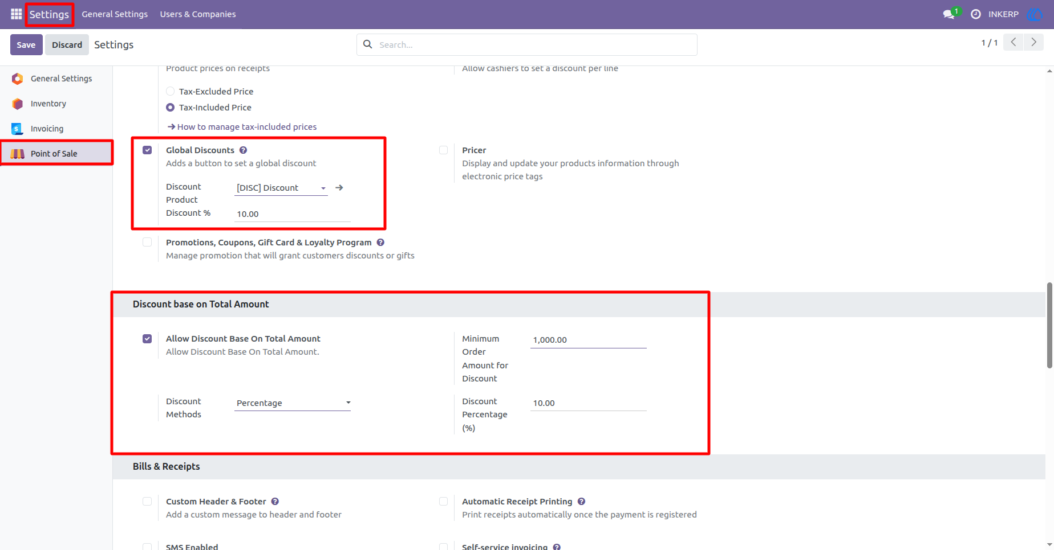The height and width of the screenshot is (550, 1054).
Task: Open help for Automatic Receipt Printing
Action: [581, 502]
